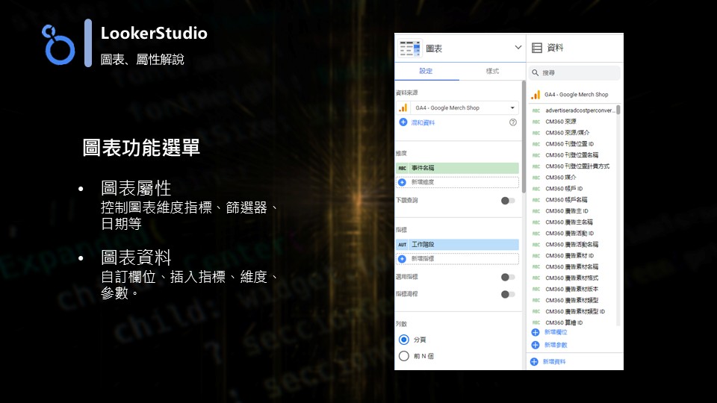Toggle the 指標滑桿 switch
717x403 pixels.
[x=508, y=294]
